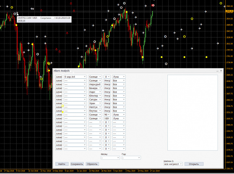
Task: Click the Сохранить button
Action: point(77,164)
